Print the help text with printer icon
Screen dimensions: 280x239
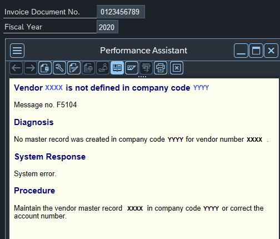click(161, 68)
